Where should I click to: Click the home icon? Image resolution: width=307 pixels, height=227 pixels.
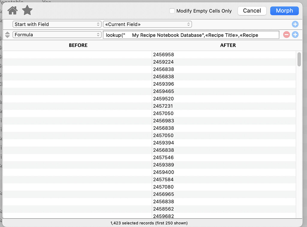pos(12,10)
